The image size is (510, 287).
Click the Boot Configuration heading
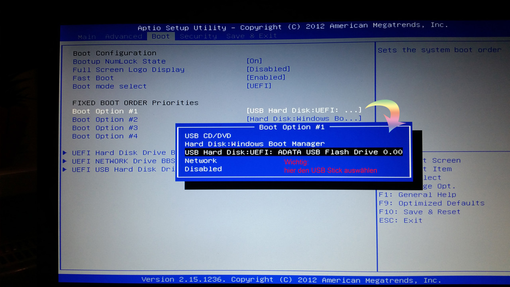115,53
